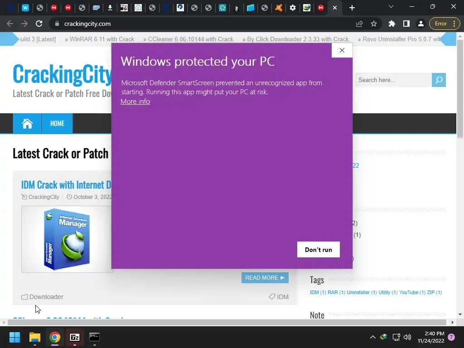Select the "Uninstaller (1)" tag
This screenshot has width=464, height=348.
(x=362, y=292)
